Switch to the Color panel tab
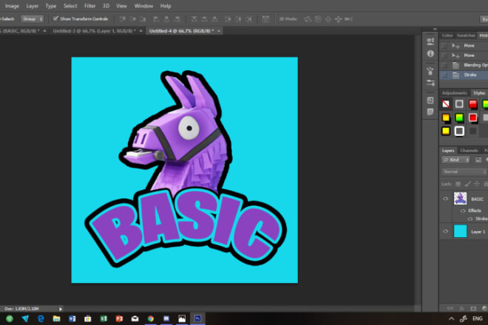Image resolution: width=488 pixels, height=325 pixels. coord(447,35)
